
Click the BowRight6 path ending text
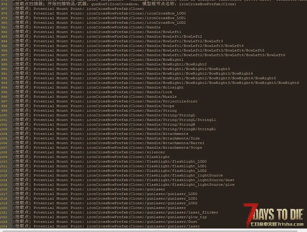289,83
